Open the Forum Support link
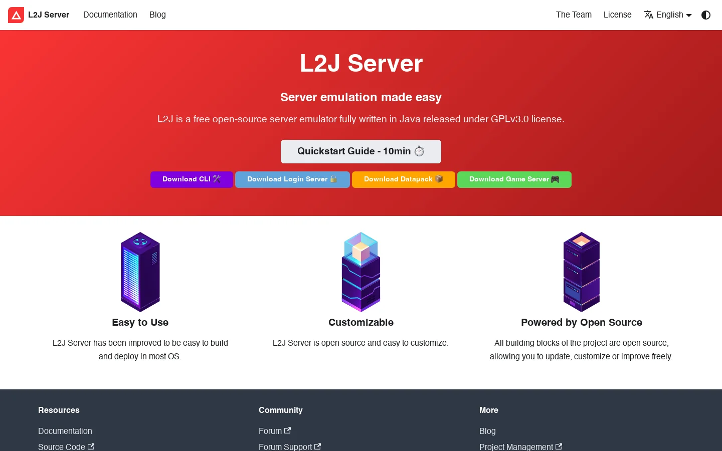The height and width of the screenshot is (451, 722). coord(290,446)
